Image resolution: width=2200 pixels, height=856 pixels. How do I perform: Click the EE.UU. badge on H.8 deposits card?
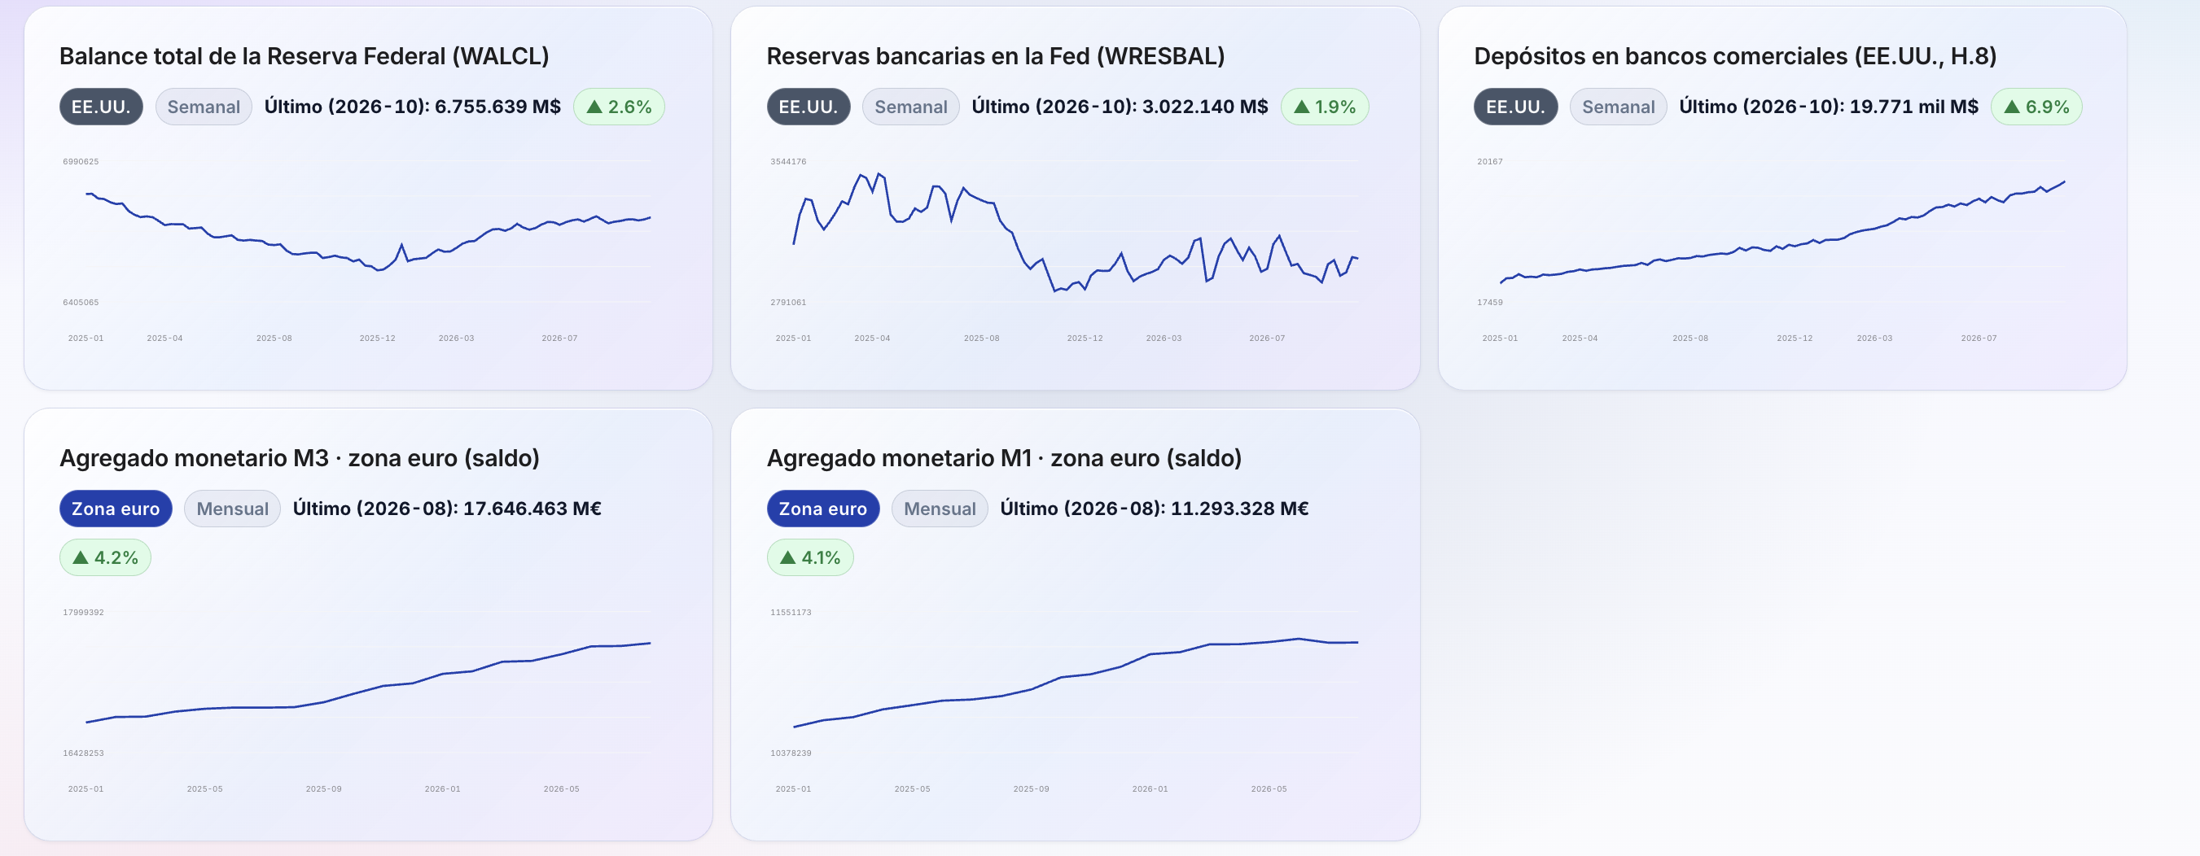[1515, 107]
